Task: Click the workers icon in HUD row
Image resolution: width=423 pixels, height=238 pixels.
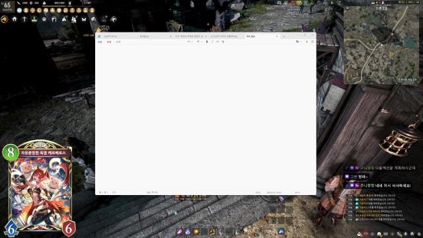Action: (73, 19)
